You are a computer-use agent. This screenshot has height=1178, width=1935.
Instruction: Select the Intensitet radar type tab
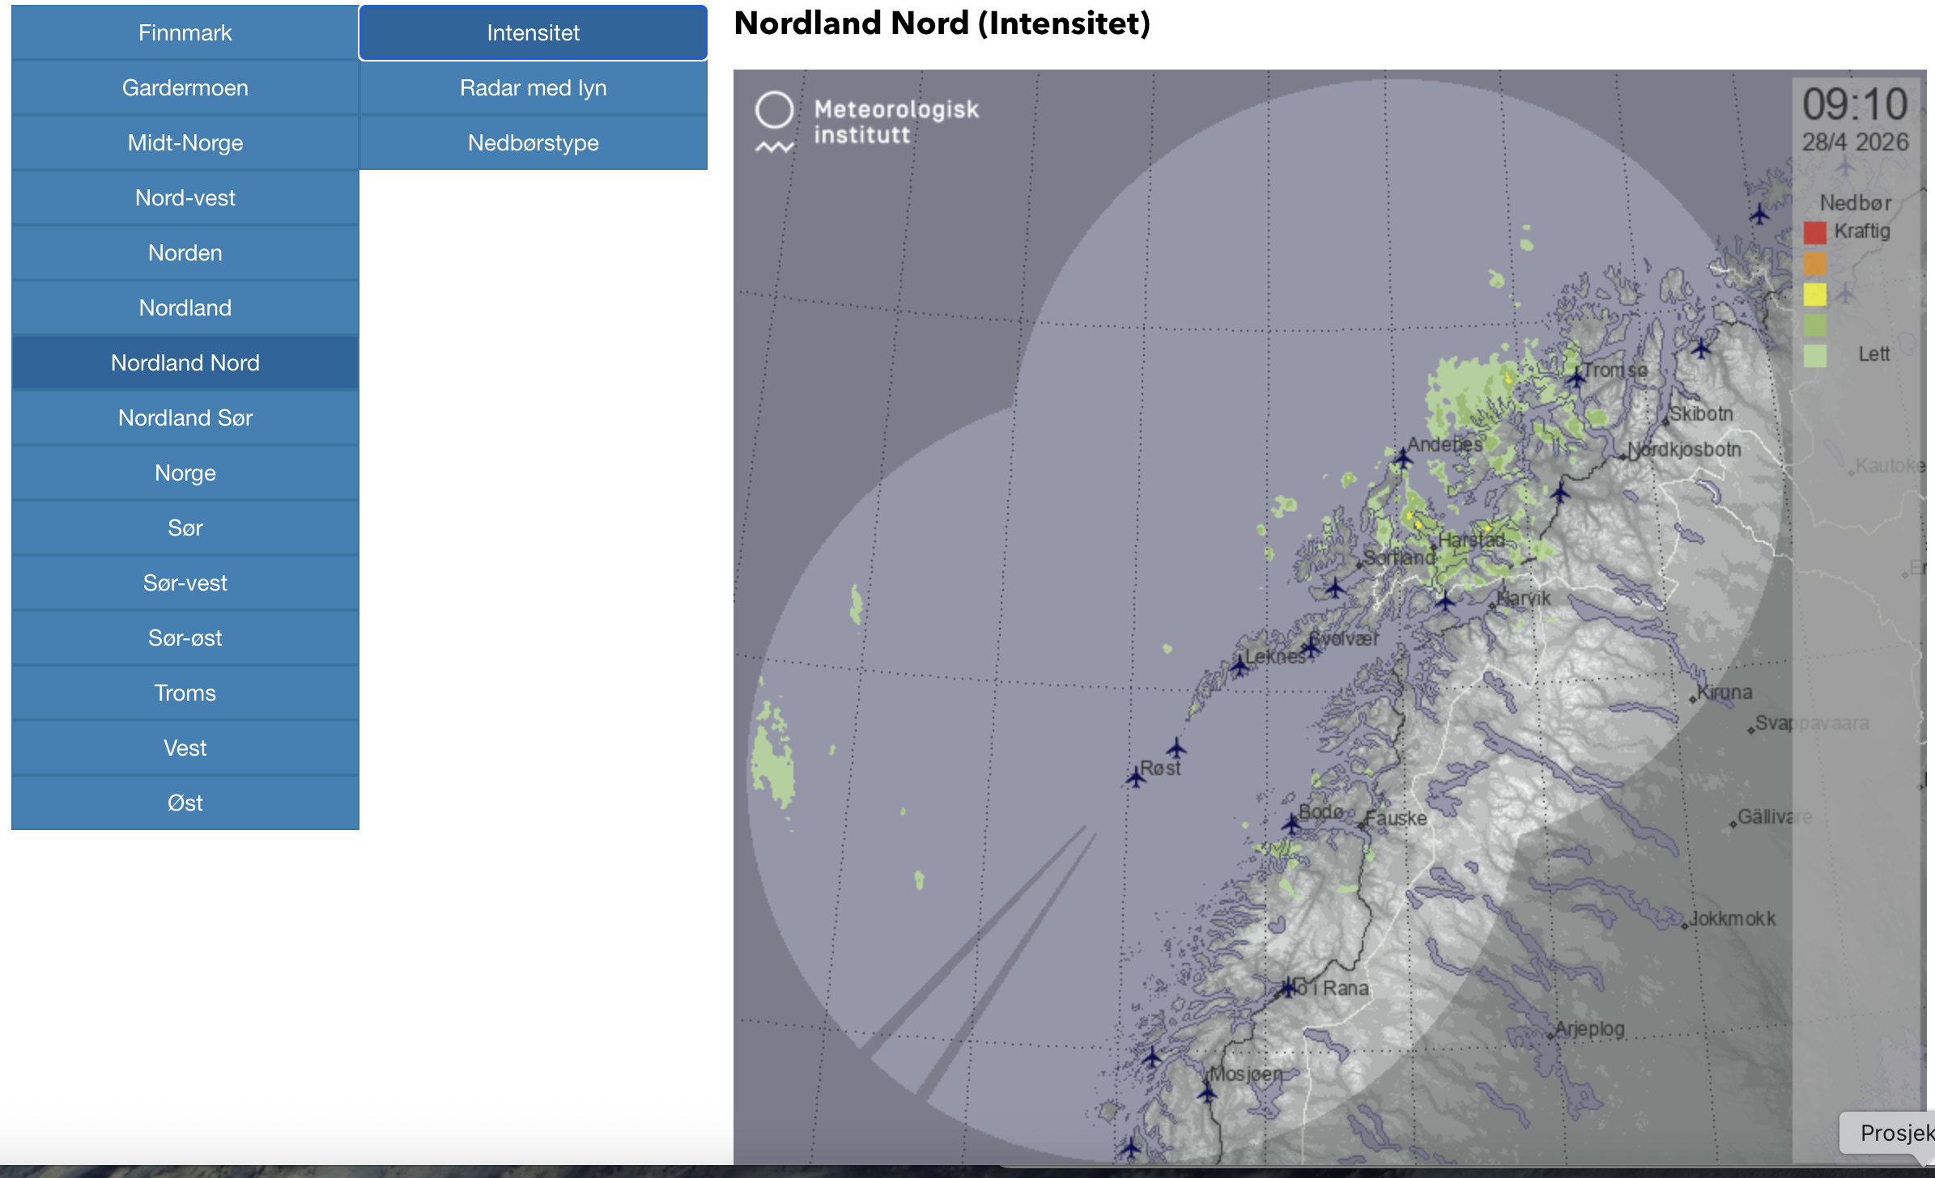[x=534, y=32]
